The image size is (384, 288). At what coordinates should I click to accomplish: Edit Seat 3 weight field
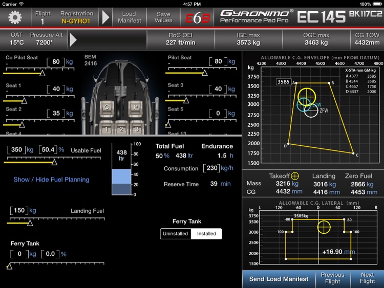[218, 89]
